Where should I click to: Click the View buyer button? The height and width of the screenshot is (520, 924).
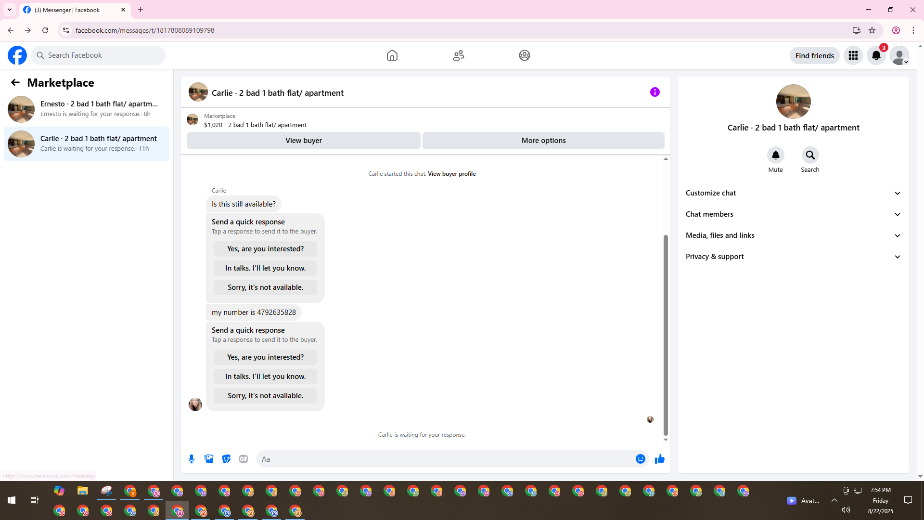(303, 141)
